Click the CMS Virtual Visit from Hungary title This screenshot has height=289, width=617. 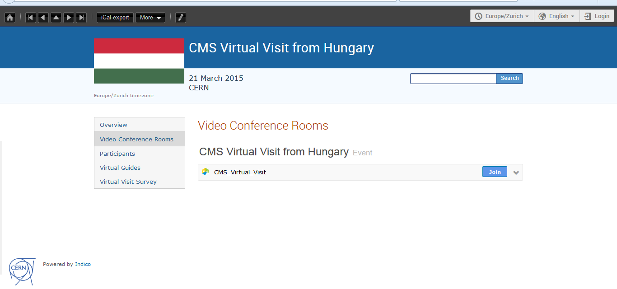[281, 48]
